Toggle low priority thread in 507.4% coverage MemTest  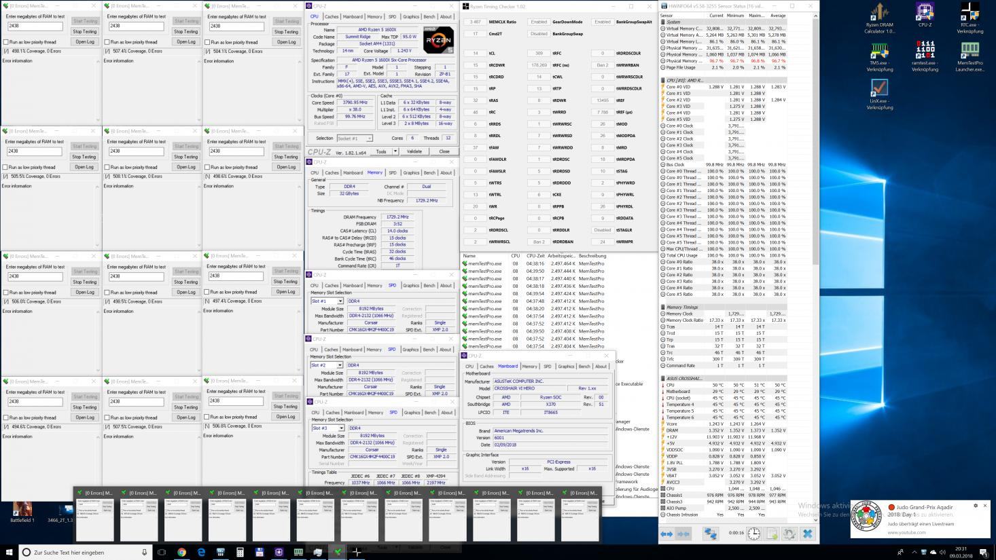click(107, 41)
